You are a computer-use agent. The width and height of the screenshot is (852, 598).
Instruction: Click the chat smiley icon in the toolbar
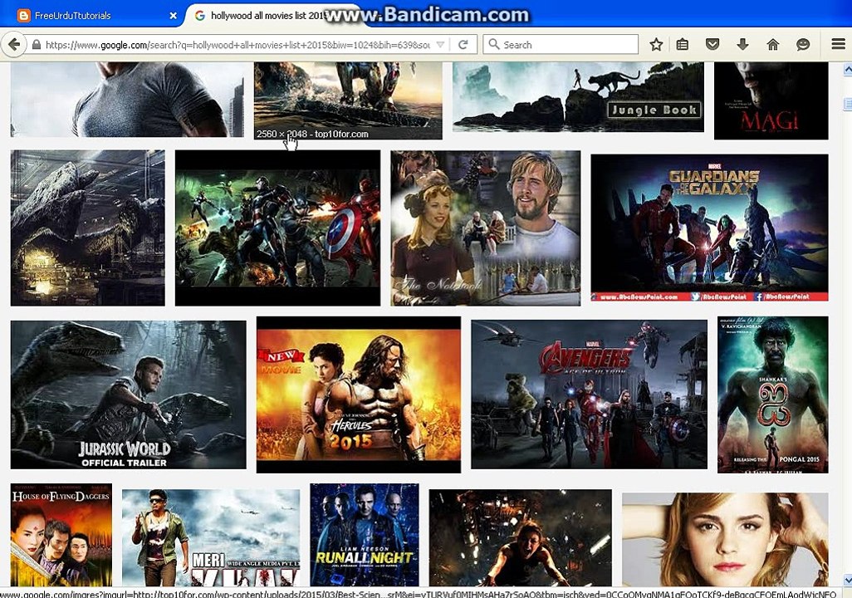802,45
